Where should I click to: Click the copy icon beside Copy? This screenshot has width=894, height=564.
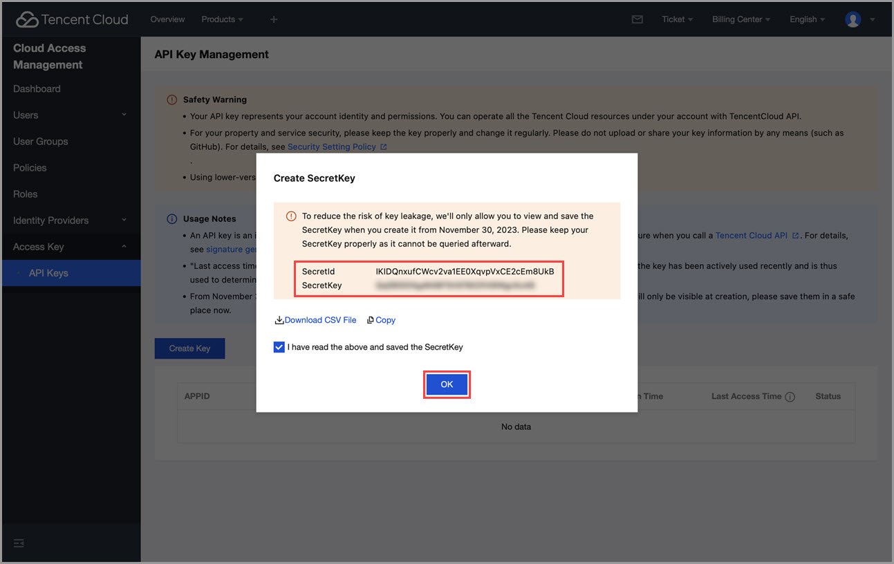pos(371,320)
